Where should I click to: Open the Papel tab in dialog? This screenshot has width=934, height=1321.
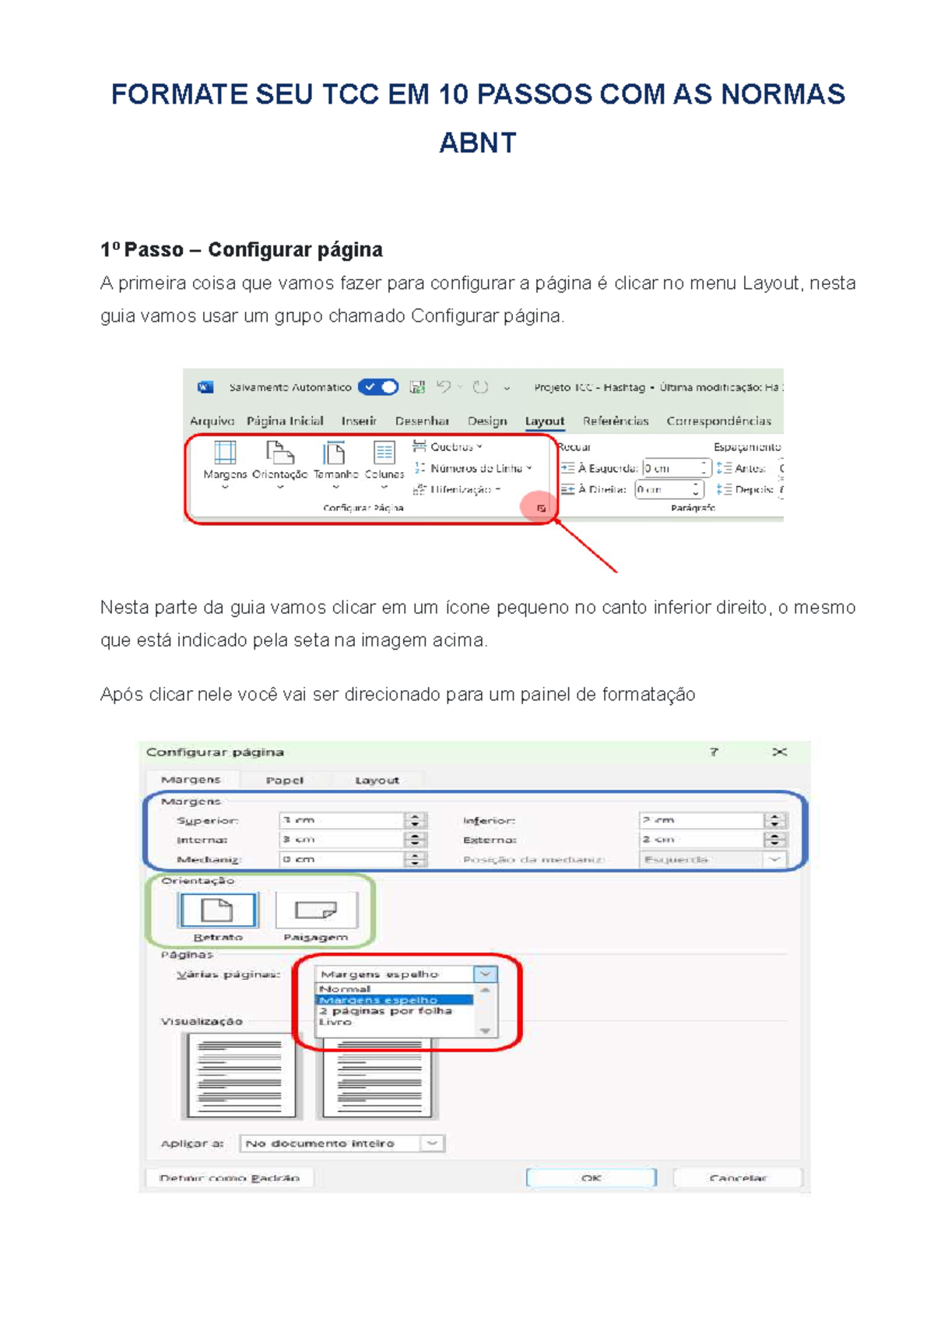point(285,780)
